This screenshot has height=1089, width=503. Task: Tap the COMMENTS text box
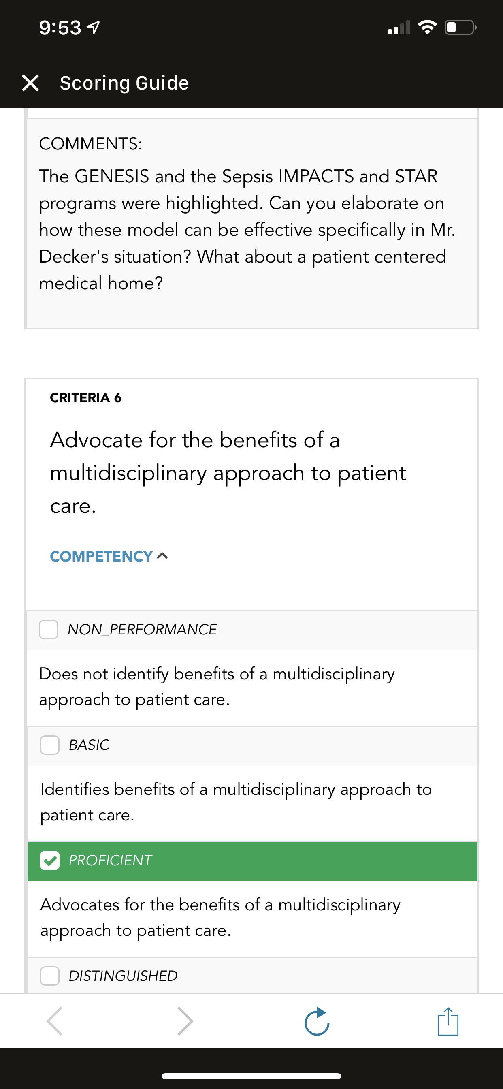[x=252, y=224]
